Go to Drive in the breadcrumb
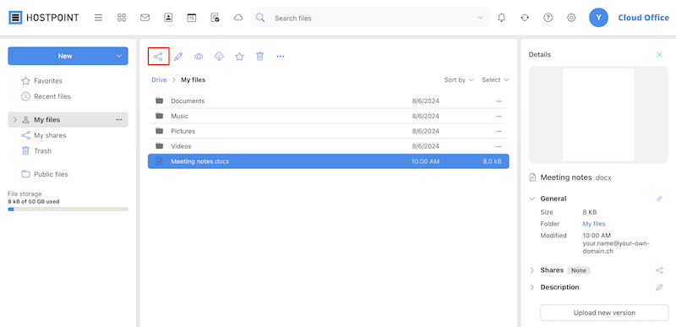The width and height of the screenshot is (676, 327). click(x=159, y=79)
